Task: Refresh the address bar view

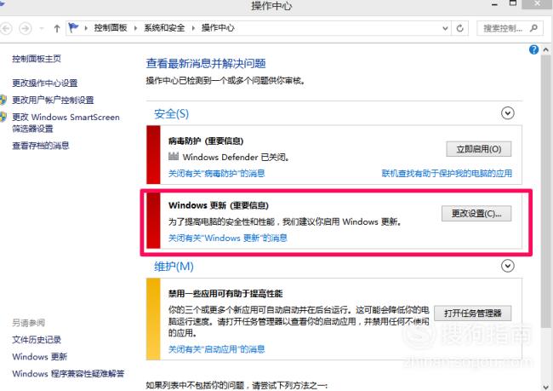Action: coord(460,28)
